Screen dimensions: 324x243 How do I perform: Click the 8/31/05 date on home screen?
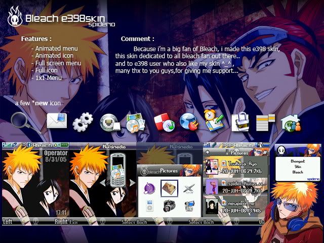tap(56, 159)
